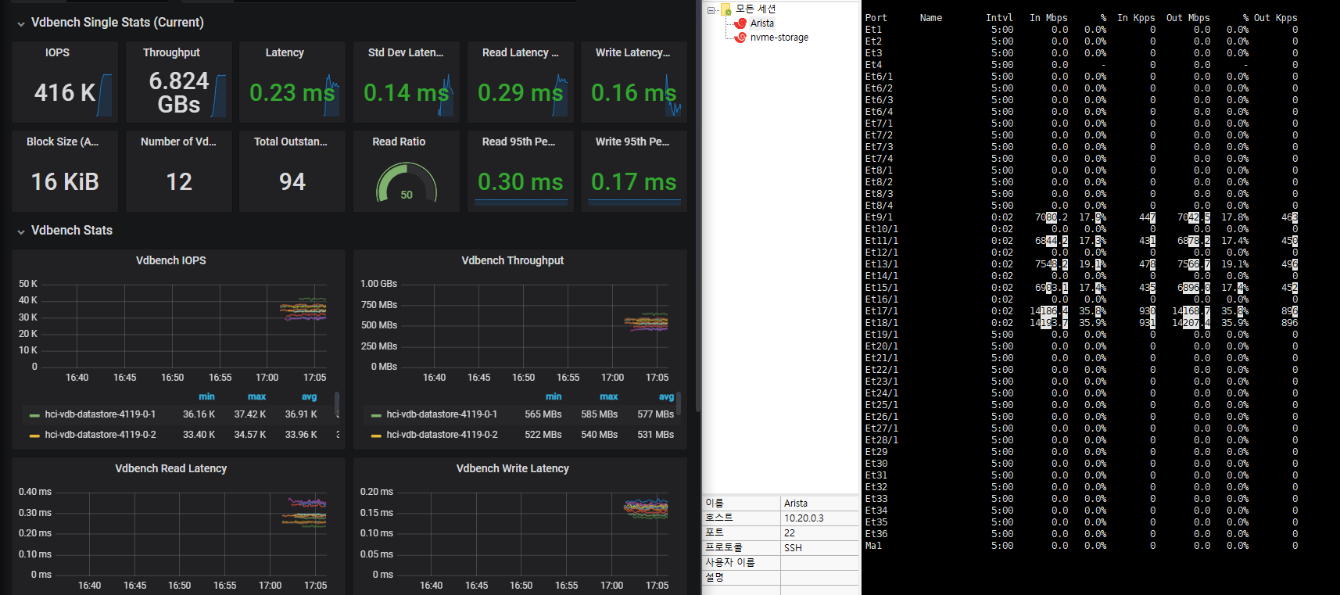Click the Read Ratio gauge
The width and height of the screenshot is (1340, 595).
click(407, 182)
